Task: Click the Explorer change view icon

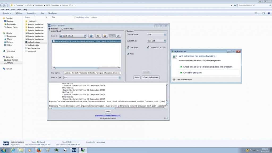Action: [x=256, y=13]
